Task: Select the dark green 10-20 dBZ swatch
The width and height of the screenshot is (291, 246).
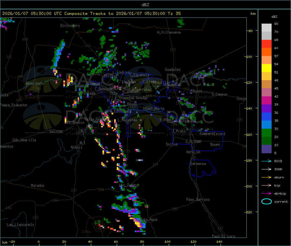Action: [266, 141]
